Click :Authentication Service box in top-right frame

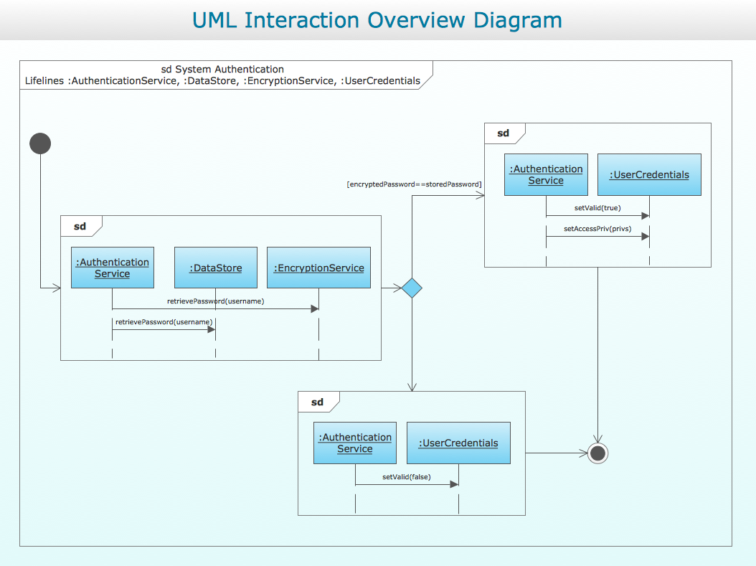click(x=546, y=174)
